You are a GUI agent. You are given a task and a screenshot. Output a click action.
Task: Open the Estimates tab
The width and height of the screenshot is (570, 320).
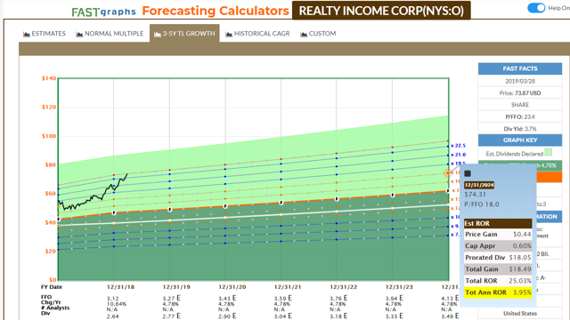coord(45,34)
